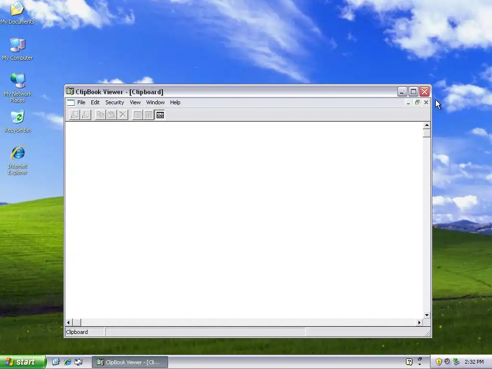
Task: Switch to Table of Contents view icon
Action: (137, 115)
